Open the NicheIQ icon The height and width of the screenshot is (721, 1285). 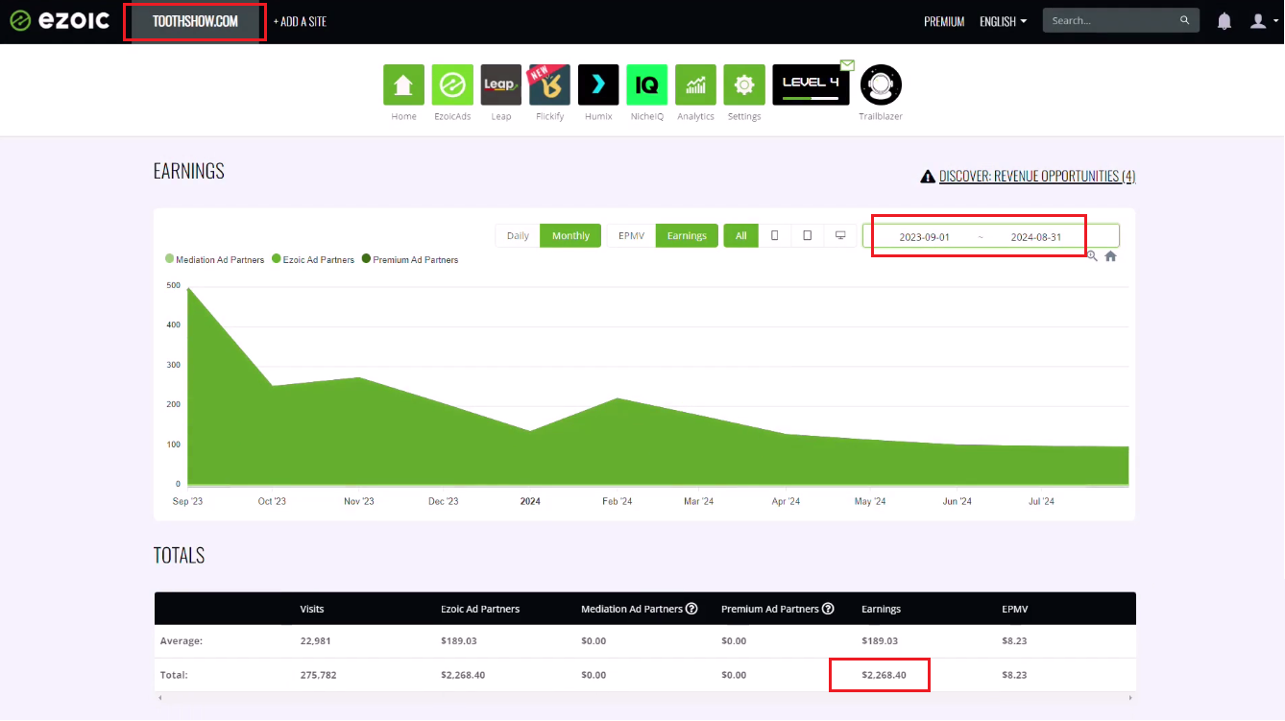pos(647,84)
